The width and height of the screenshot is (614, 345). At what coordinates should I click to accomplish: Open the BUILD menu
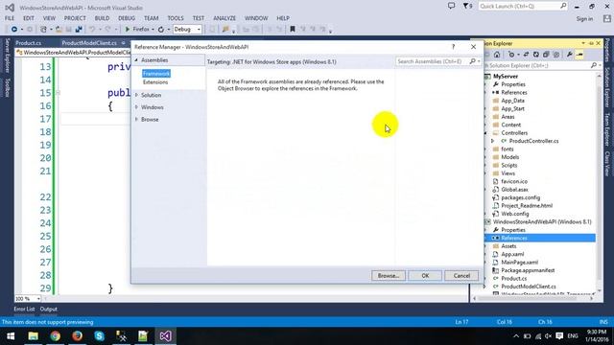point(102,18)
